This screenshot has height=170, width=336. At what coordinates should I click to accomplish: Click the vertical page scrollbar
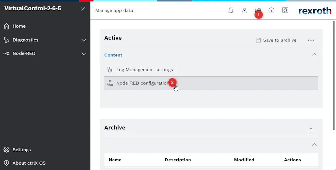click(334, 75)
